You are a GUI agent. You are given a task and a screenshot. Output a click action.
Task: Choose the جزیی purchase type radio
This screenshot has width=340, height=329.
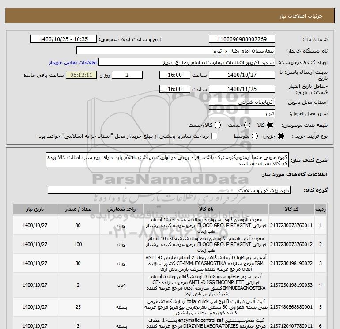coord(280,136)
